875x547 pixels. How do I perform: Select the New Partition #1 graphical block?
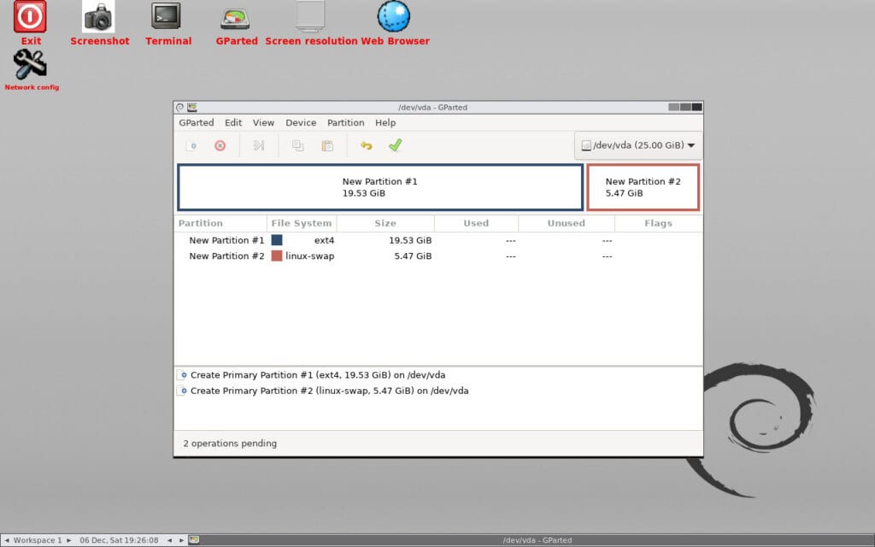point(380,187)
